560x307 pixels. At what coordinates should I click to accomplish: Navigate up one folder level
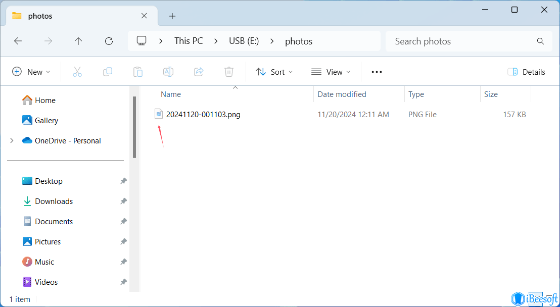78,41
